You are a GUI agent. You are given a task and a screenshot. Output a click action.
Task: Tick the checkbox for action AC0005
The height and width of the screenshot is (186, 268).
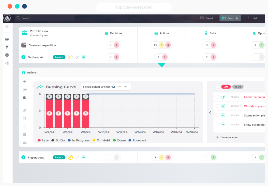217,97
